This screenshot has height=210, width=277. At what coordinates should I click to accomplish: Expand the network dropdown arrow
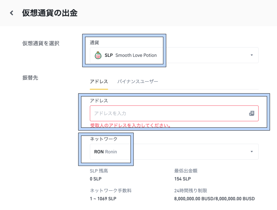tap(252, 152)
